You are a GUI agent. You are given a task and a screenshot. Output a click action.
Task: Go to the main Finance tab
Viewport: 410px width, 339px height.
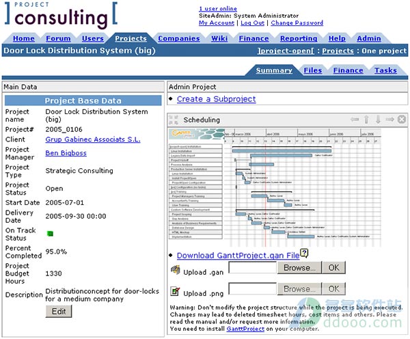(254, 38)
